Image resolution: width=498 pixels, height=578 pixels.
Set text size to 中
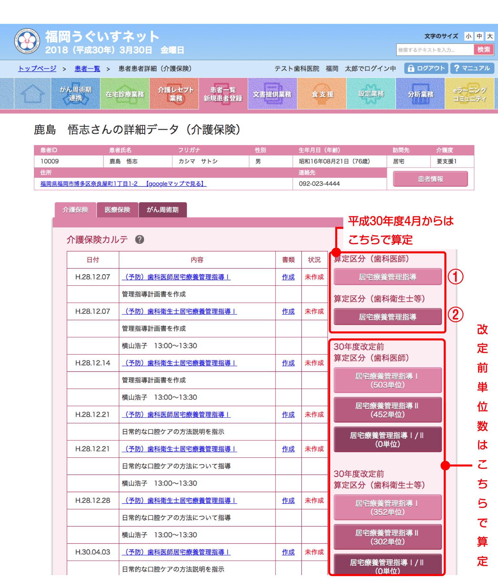(x=479, y=36)
